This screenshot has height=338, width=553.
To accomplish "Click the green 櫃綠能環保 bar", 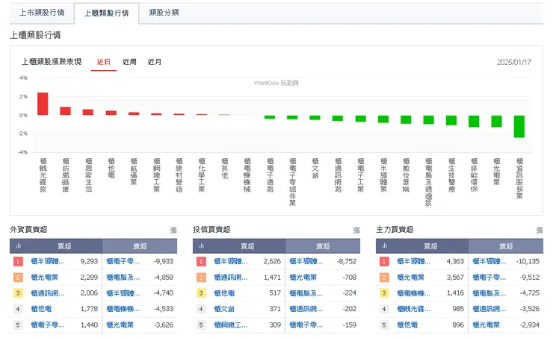I will pos(474,121).
